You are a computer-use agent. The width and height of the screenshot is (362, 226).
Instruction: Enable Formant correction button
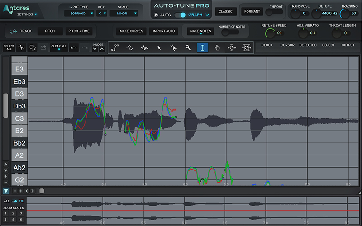(x=252, y=12)
